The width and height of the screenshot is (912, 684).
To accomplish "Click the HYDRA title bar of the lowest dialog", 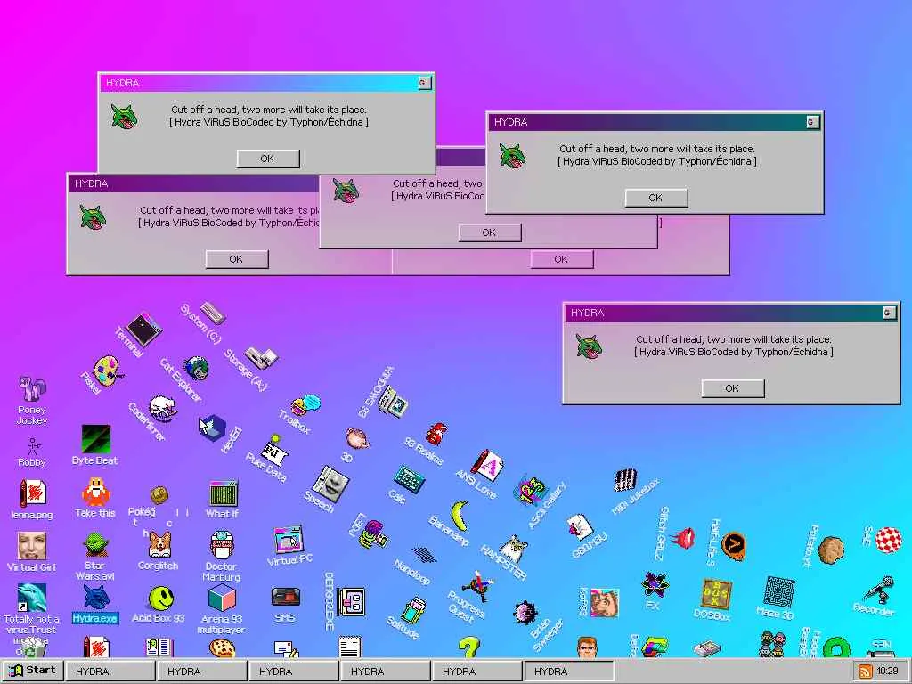I will (x=731, y=313).
